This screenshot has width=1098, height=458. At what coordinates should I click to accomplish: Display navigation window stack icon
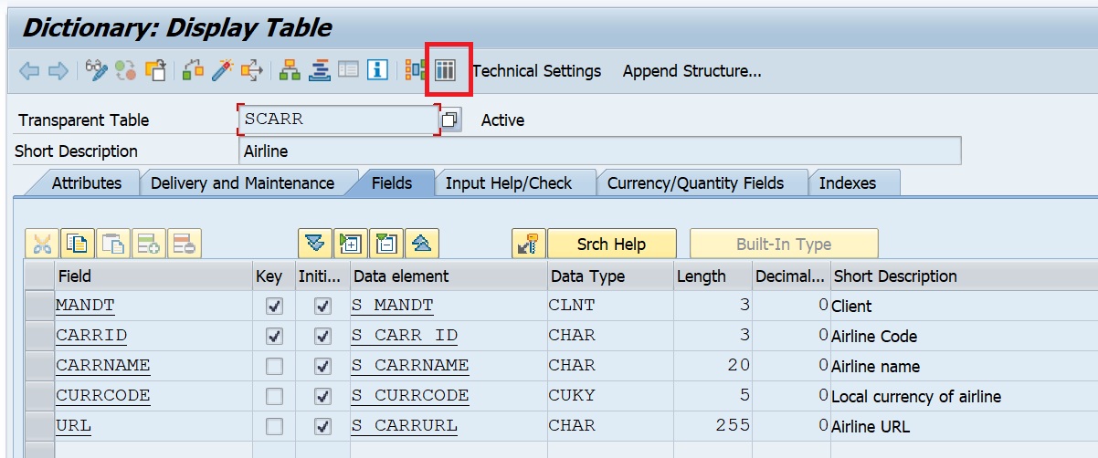click(x=319, y=70)
